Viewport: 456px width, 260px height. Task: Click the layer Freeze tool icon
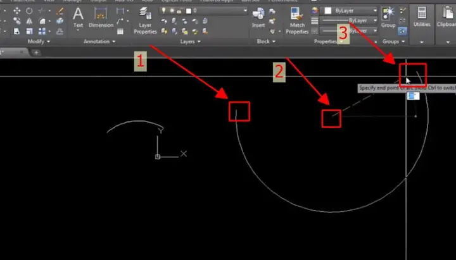click(184, 21)
